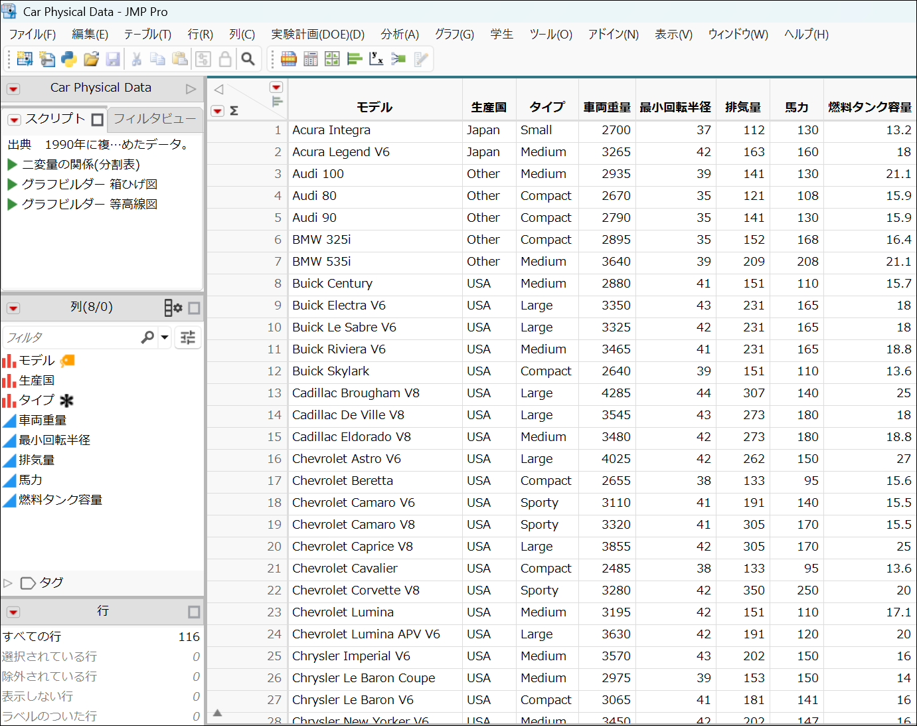The height and width of the screenshot is (726, 917).
Task: Select 馬力 in the columns list
Action: point(31,480)
